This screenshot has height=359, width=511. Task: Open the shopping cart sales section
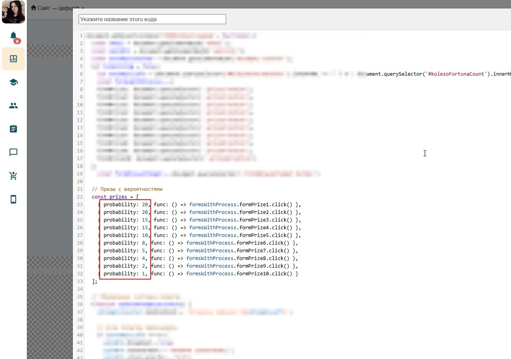(13, 176)
